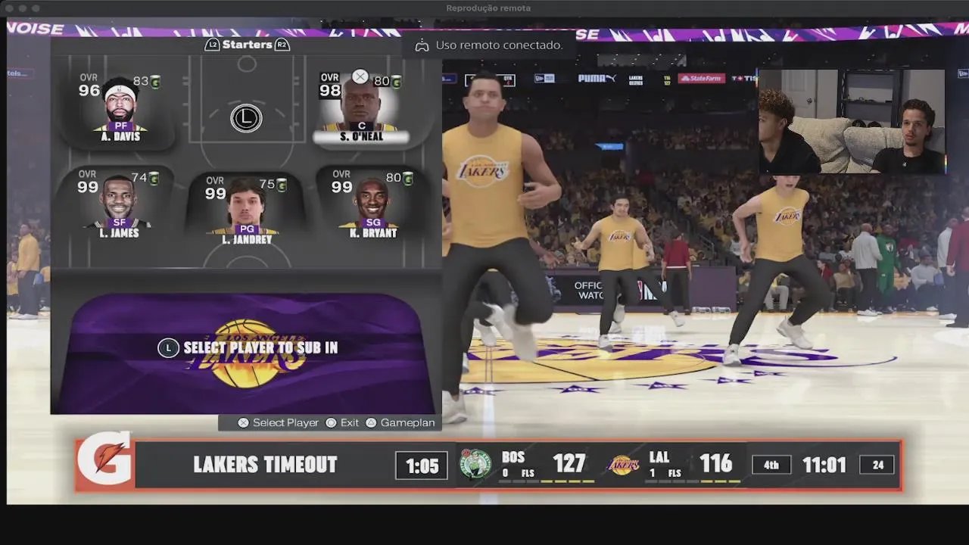Click the PG position badge under L. Jandrey

[246, 229]
